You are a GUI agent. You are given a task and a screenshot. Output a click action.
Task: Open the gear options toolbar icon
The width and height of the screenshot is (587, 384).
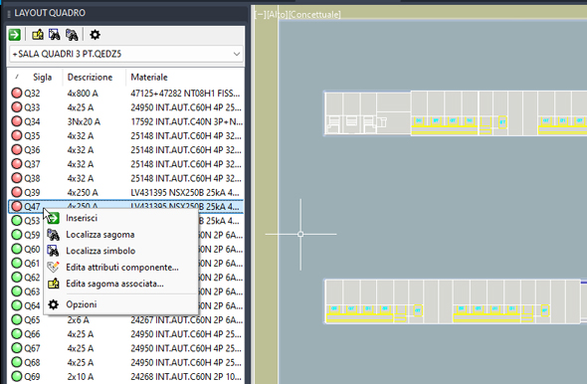[96, 35]
